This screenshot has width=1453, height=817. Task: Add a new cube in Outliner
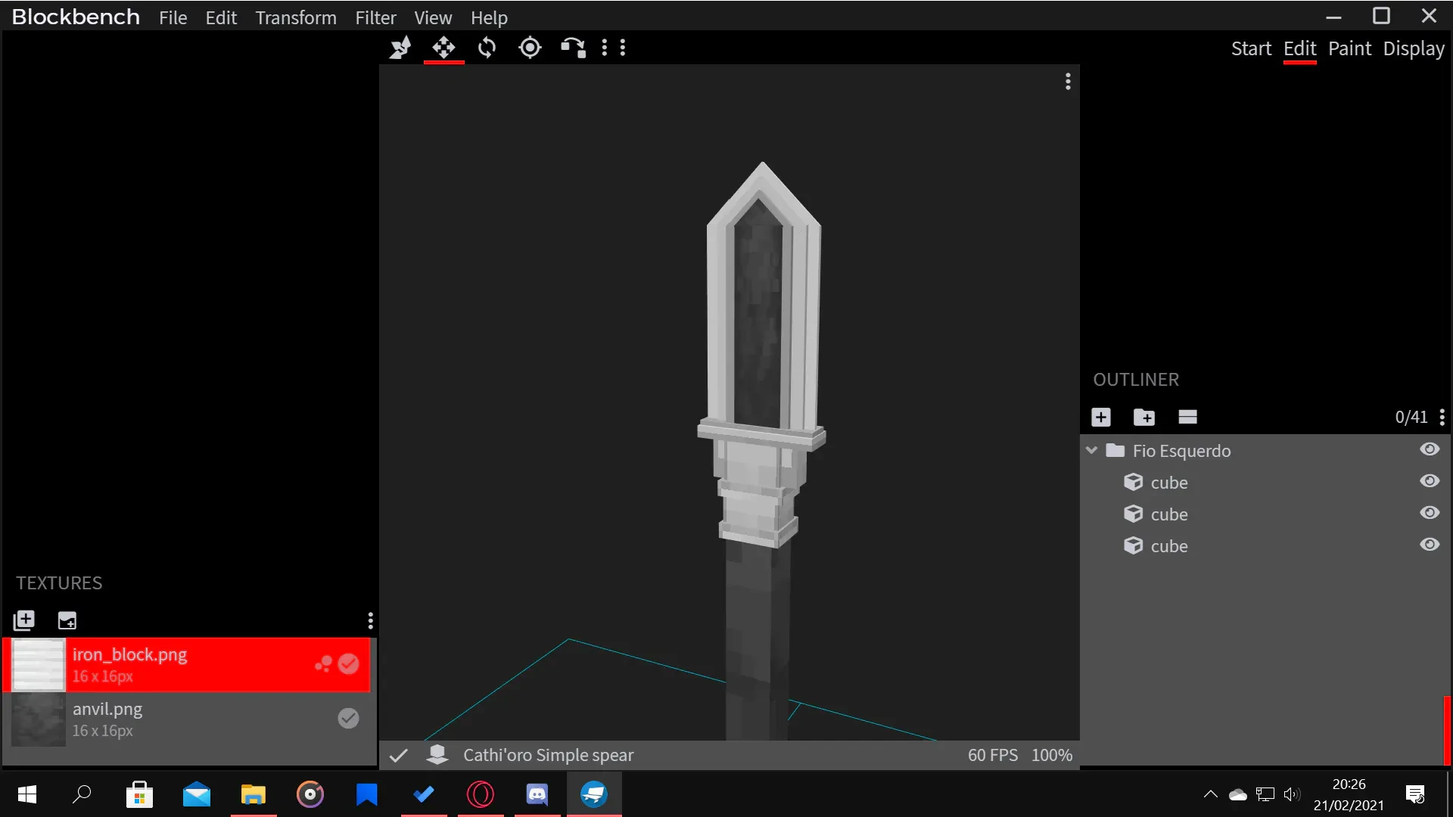[x=1101, y=417]
